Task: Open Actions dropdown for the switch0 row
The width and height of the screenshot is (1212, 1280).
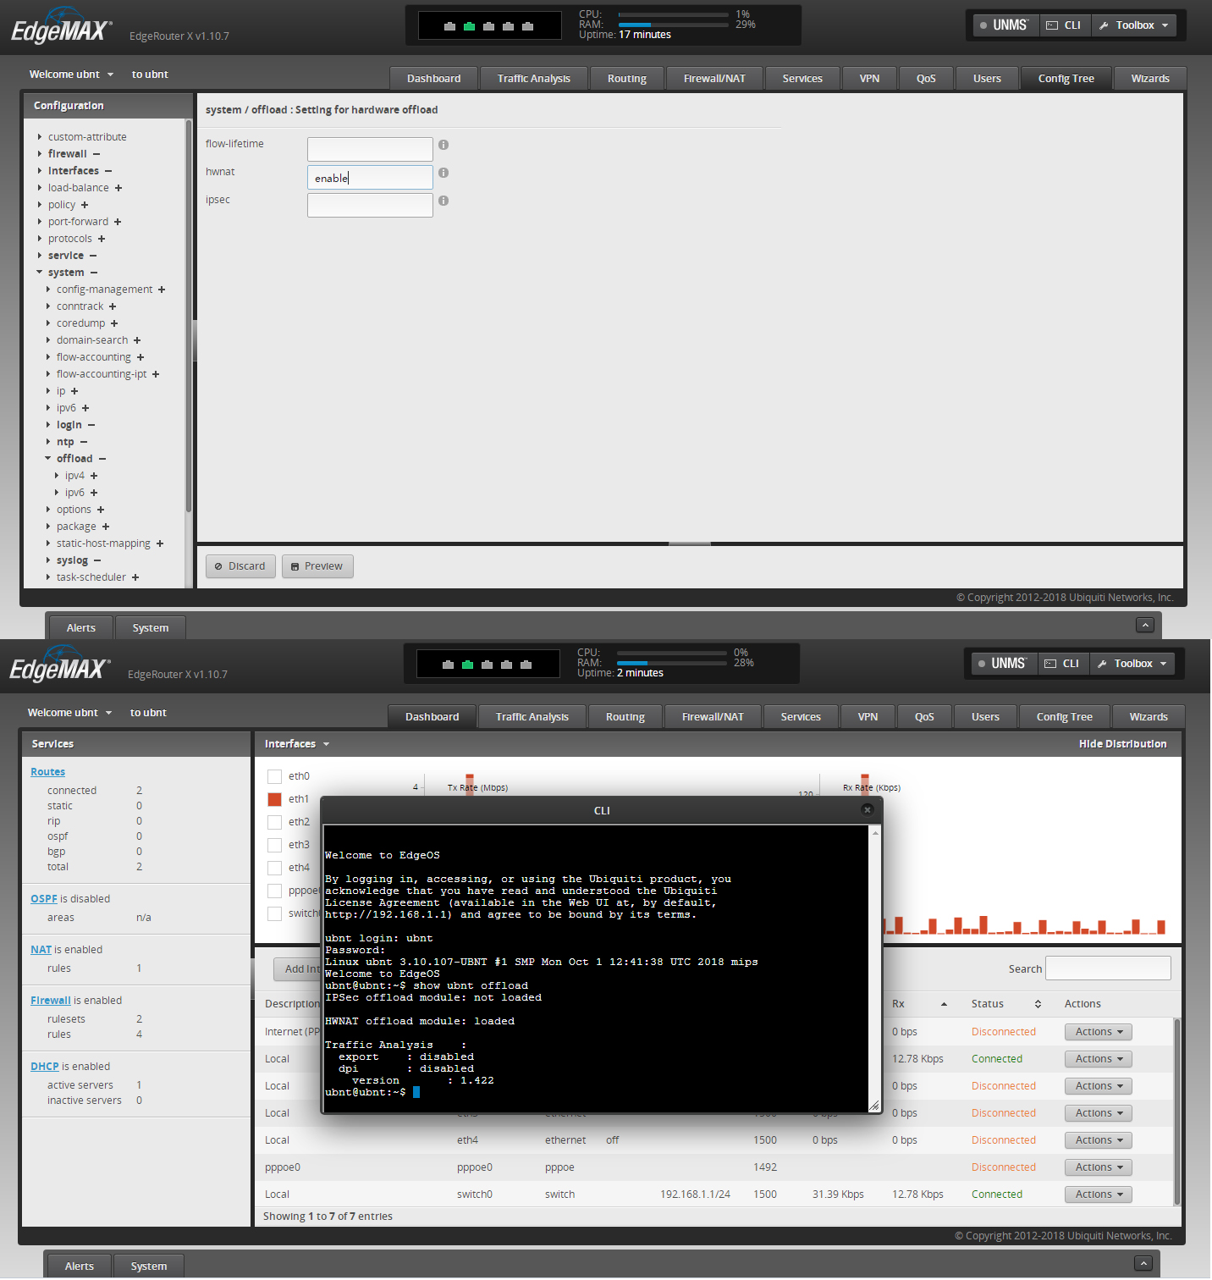Action: (1099, 1194)
